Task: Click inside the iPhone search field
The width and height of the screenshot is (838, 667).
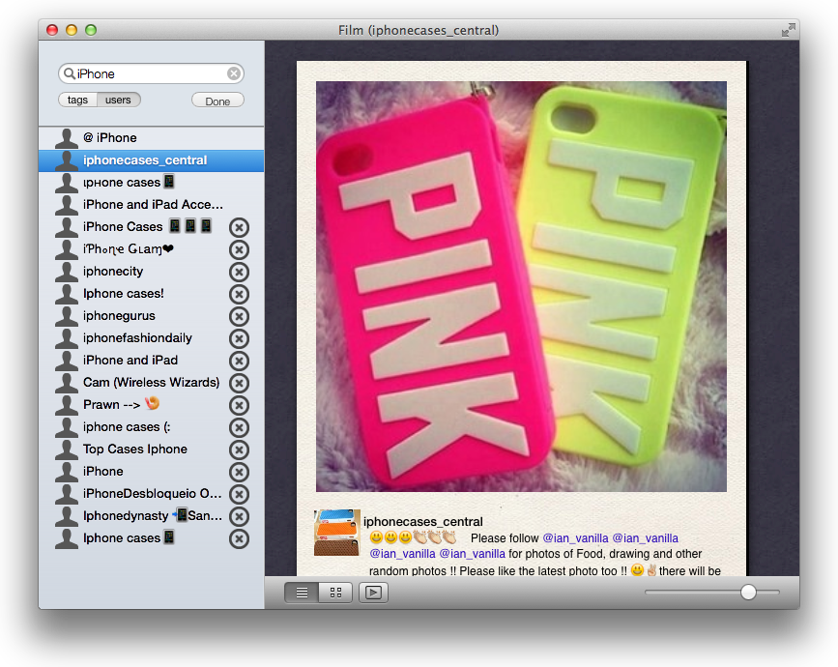Action: (x=151, y=73)
